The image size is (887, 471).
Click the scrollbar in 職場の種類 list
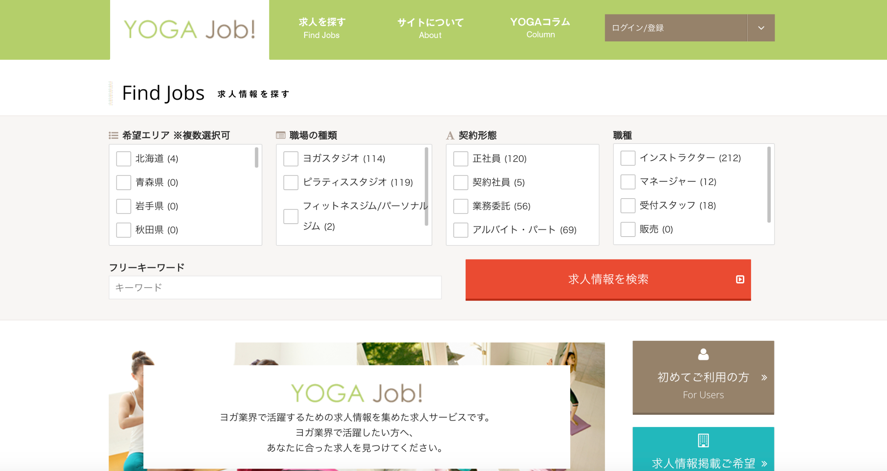click(x=426, y=186)
